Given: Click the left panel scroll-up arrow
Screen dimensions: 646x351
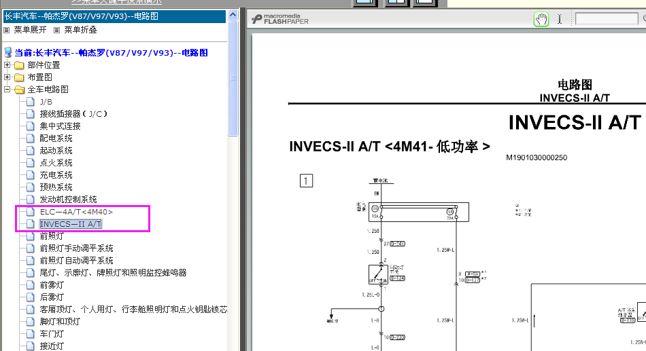Looking at the screenshot, I should coord(233,15).
